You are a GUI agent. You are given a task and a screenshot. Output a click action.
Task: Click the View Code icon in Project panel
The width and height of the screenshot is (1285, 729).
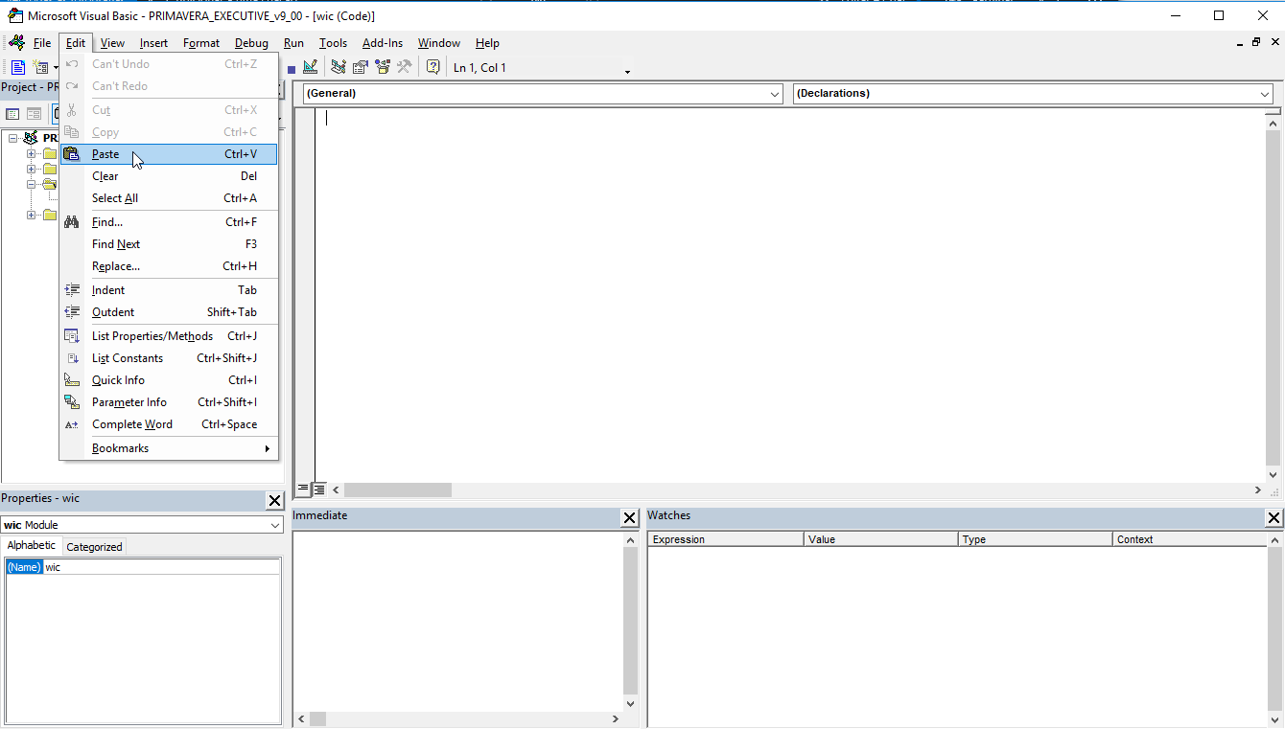13,114
